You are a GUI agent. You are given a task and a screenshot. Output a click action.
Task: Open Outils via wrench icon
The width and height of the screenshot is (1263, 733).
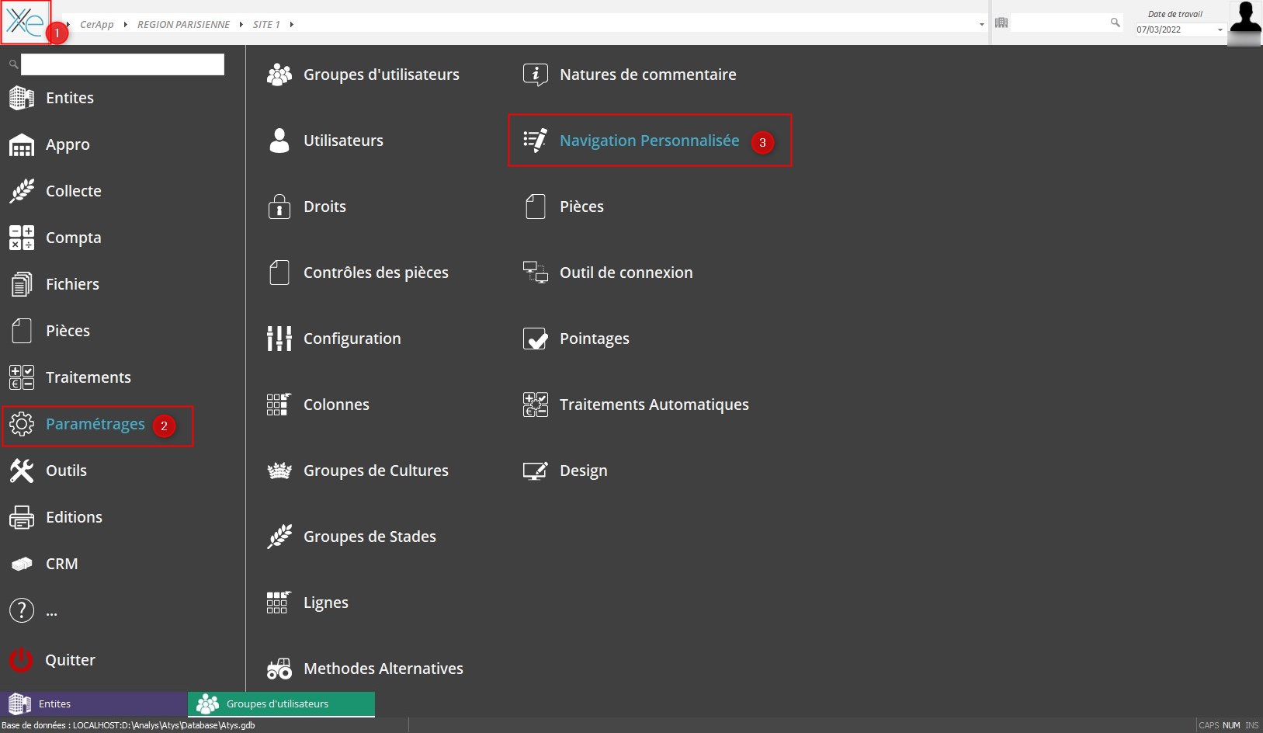click(21, 471)
